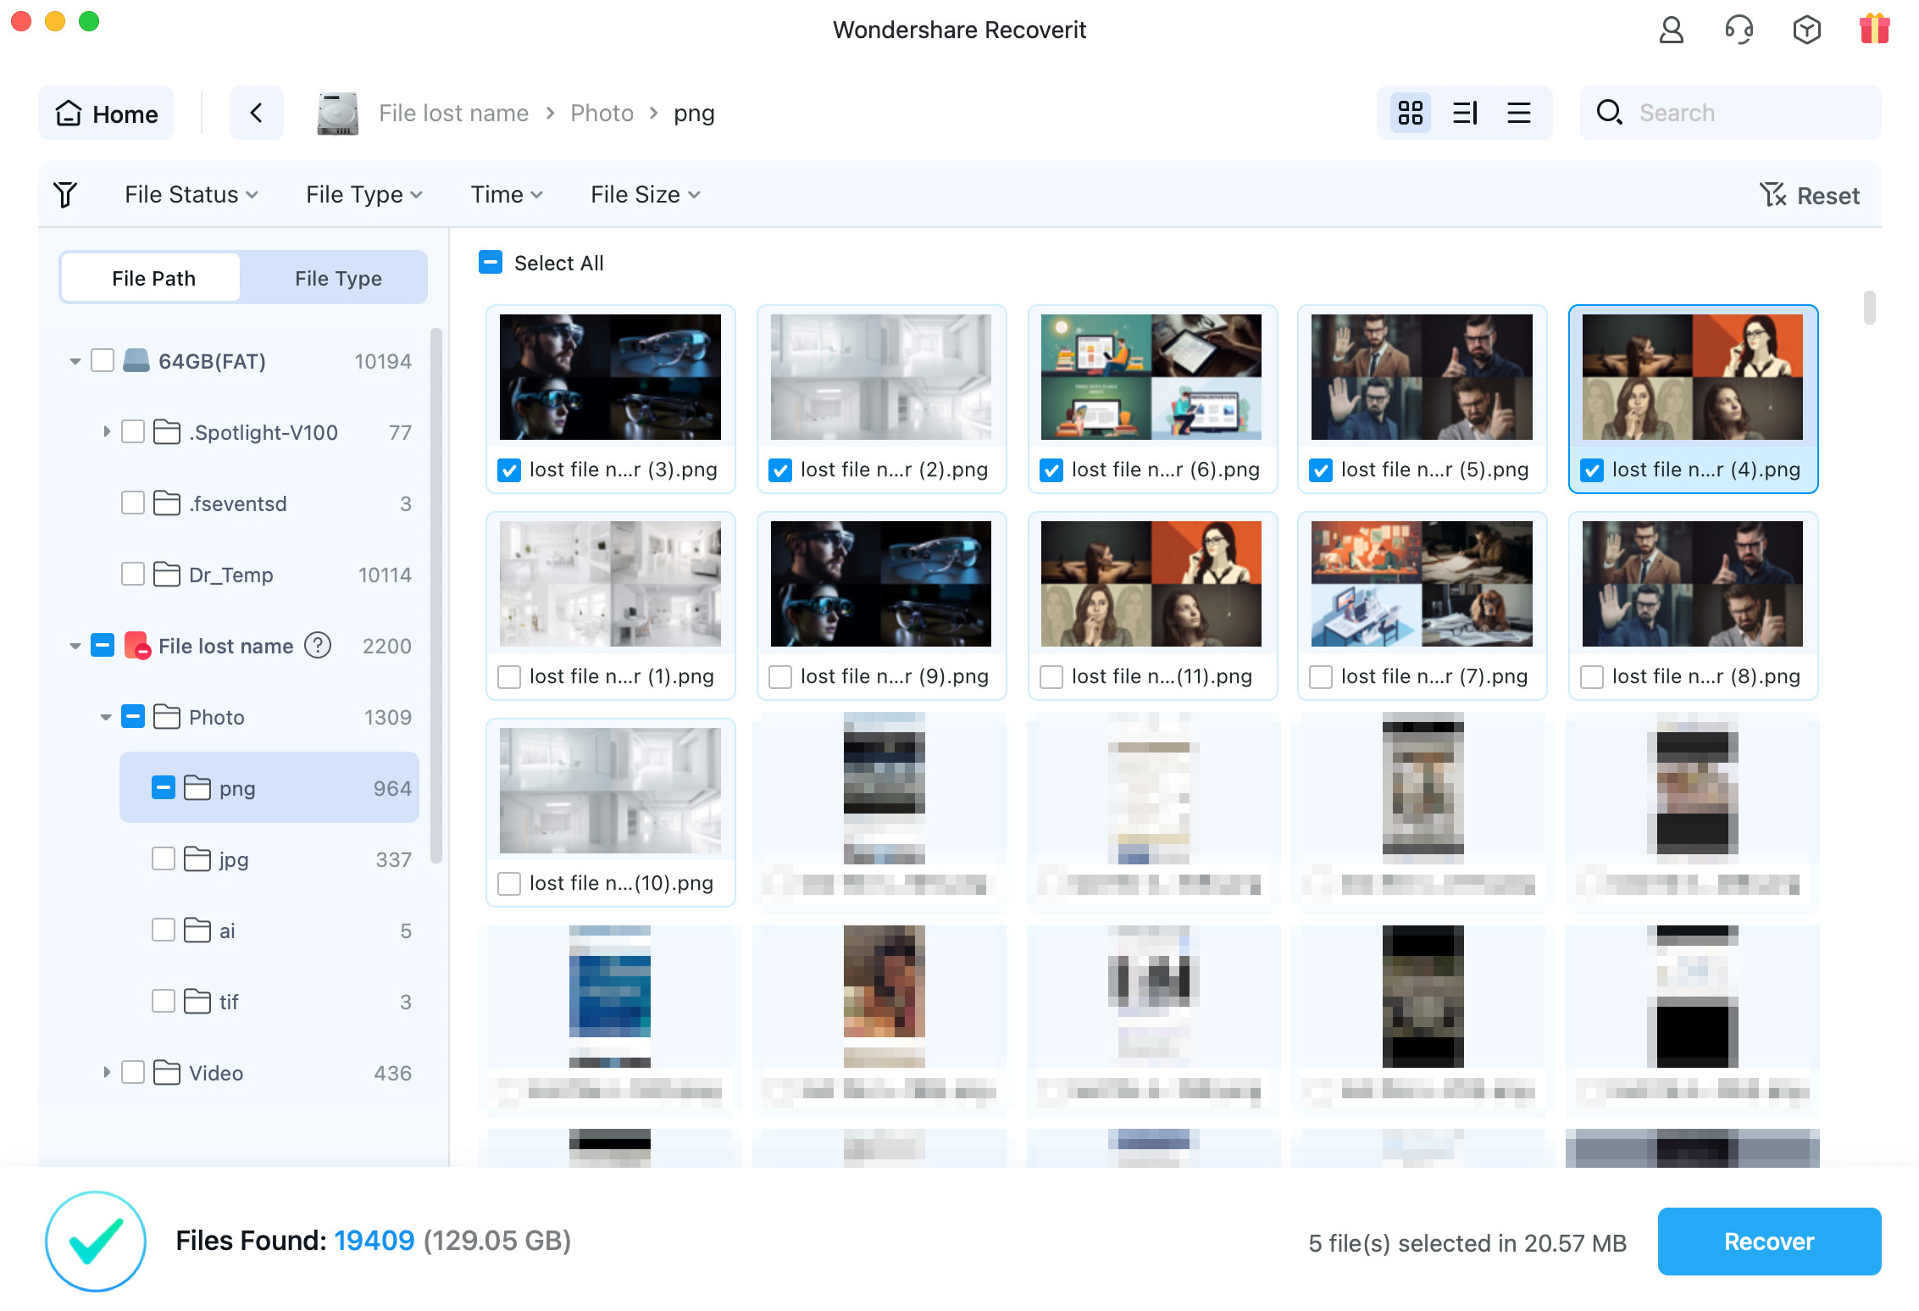
Task: Open File Size dropdown filter
Action: [643, 194]
